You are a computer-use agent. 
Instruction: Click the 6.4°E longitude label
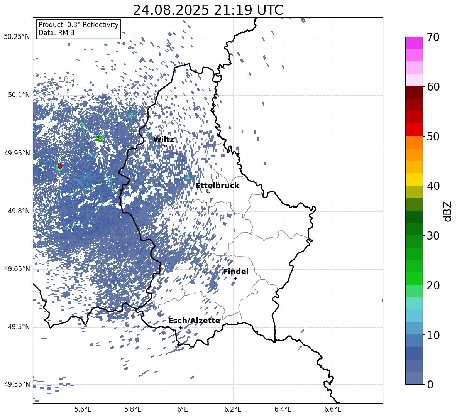pyautogui.click(x=283, y=409)
